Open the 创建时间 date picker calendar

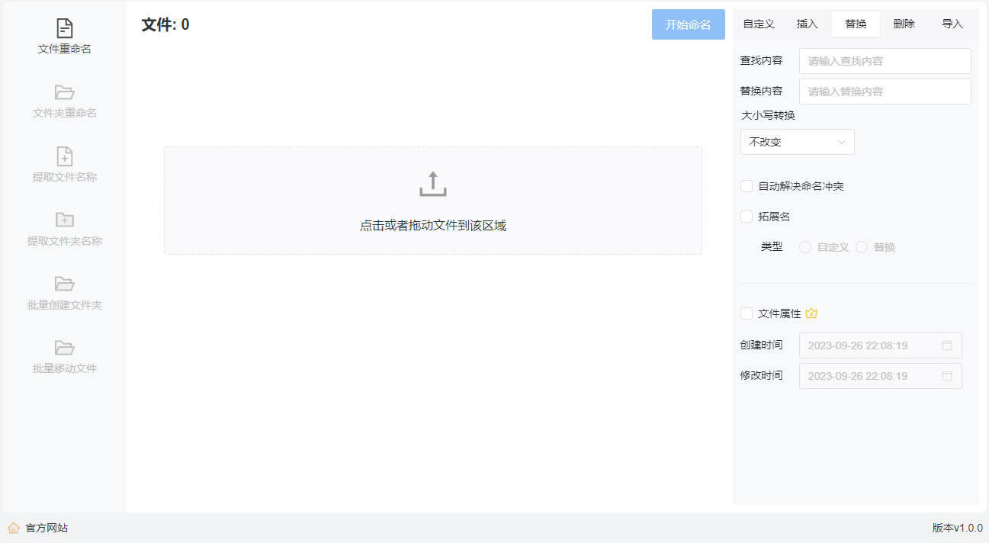[947, 345]
